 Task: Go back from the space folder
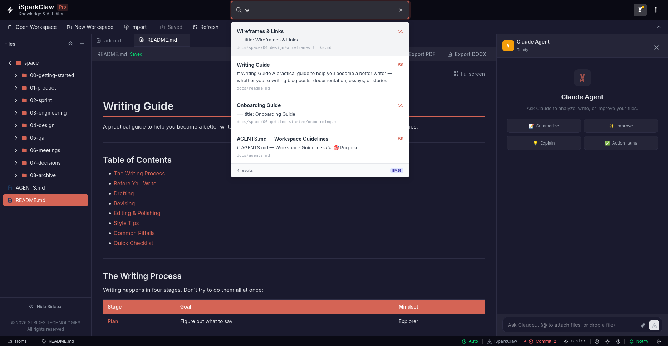coord(10,63)
